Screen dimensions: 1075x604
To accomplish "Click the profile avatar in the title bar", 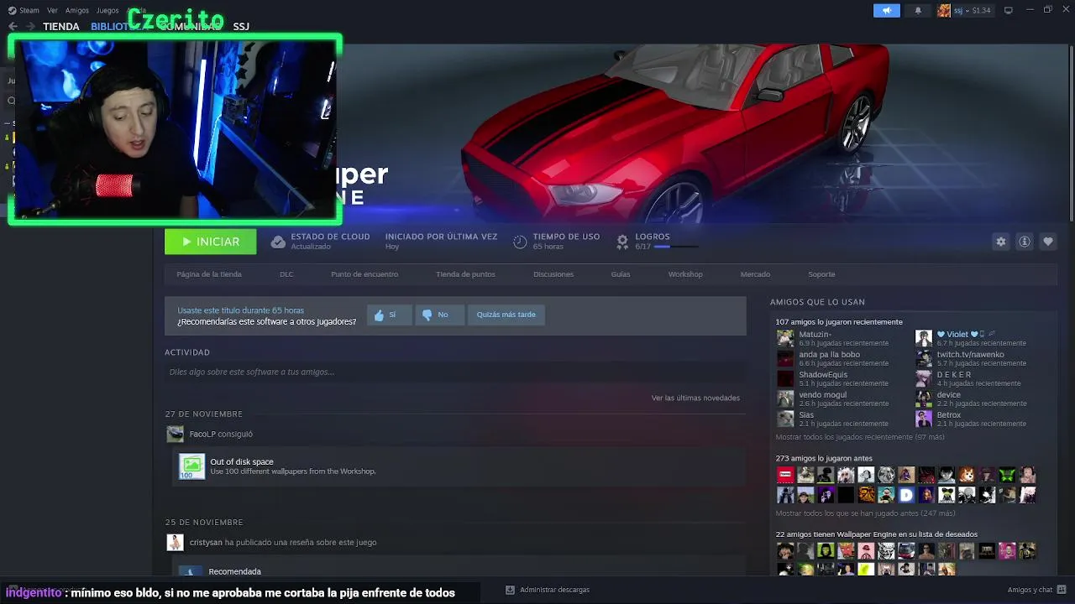I will tap(944, 10).
